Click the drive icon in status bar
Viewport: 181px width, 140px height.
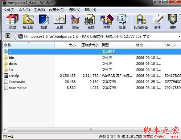[x=5, y=137]
